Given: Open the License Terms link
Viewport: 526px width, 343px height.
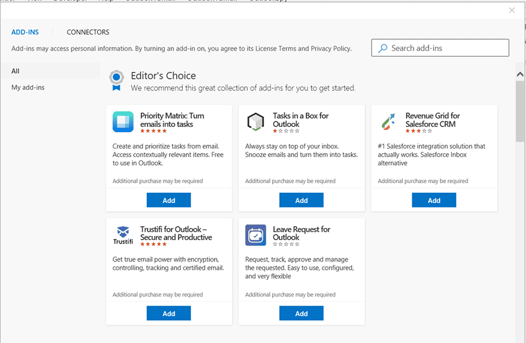Looking at the screenshot, I should click(x=275, y=48).
